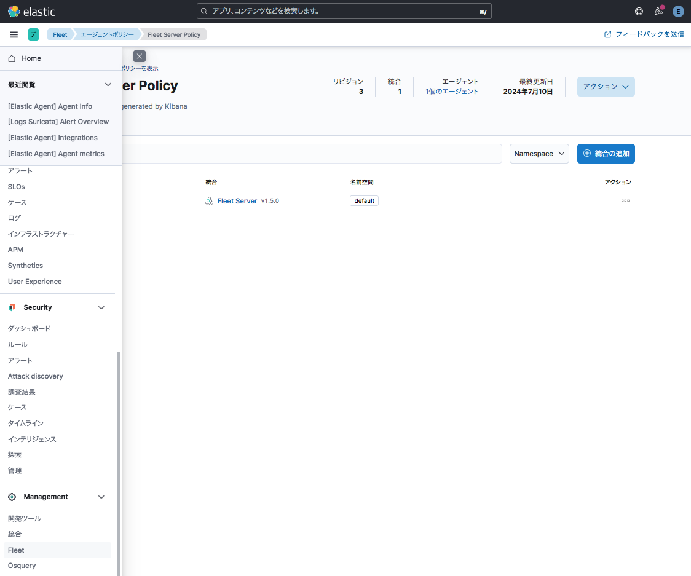Viewport: 691px width, 576px height.
Task: Open the 1個のエージェント link
Action: (x=452, y=92)
